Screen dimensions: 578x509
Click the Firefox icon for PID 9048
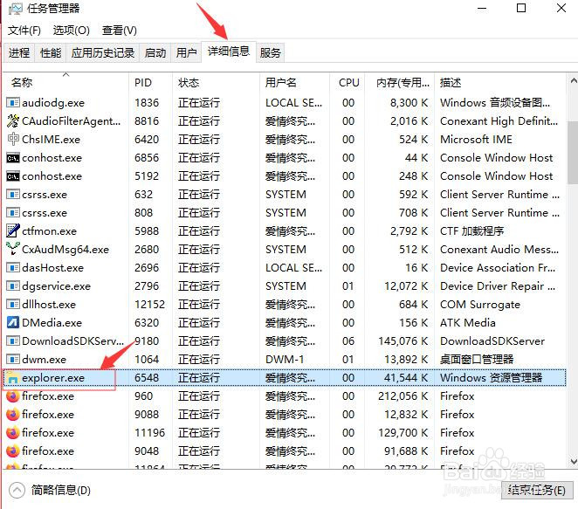pos(13,451)
